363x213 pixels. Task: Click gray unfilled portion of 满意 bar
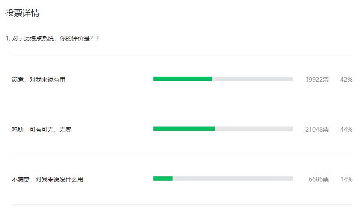(252, 79)
